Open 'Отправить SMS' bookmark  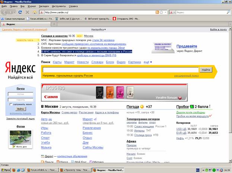[x=126, y=19]
